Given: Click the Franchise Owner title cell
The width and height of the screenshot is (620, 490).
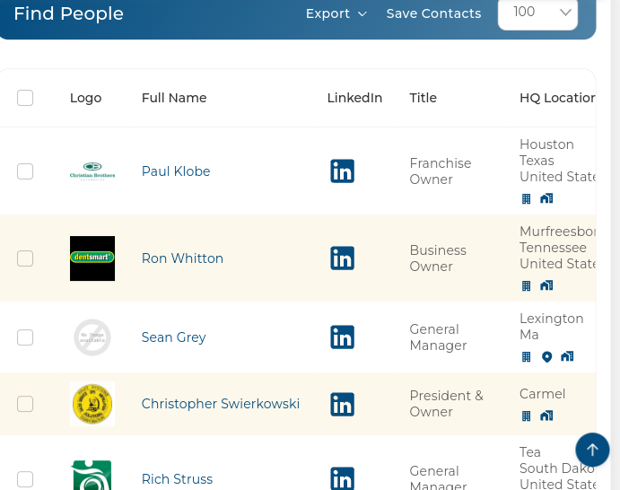Looking at the screenshot, I should coord(441,171).
